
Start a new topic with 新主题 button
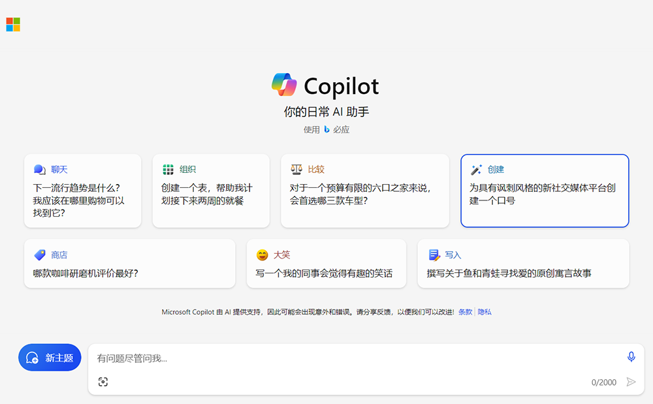[x=50, y=358]
